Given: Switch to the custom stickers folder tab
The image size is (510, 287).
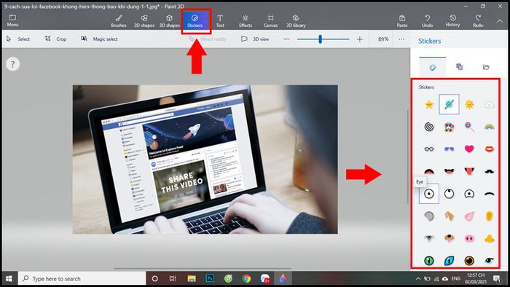Looking at the screenshot, I should (x=486, y=67).
